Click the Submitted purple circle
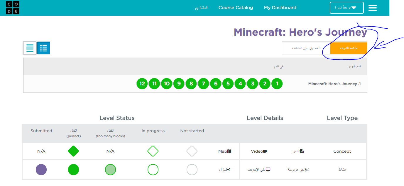The width and height of the screenshot is (404, 186). click(x=41, y=170)
